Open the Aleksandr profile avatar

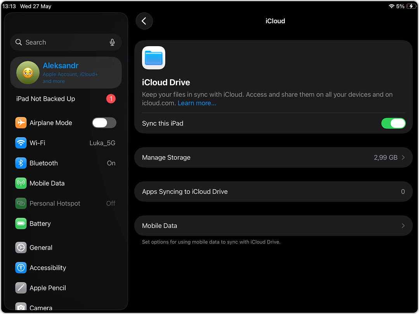28,72
